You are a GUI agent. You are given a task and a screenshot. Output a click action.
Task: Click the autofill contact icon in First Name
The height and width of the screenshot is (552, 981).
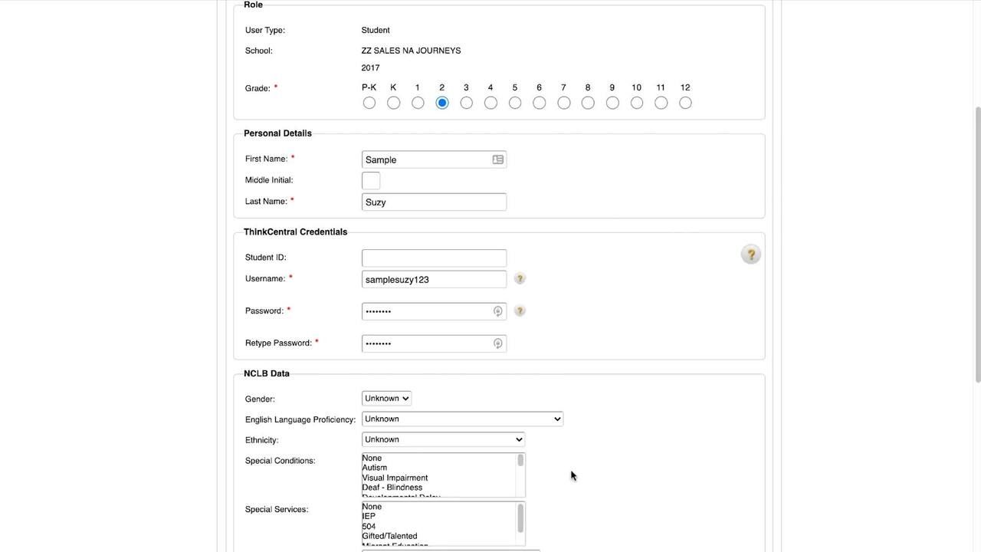coord(497,159)
